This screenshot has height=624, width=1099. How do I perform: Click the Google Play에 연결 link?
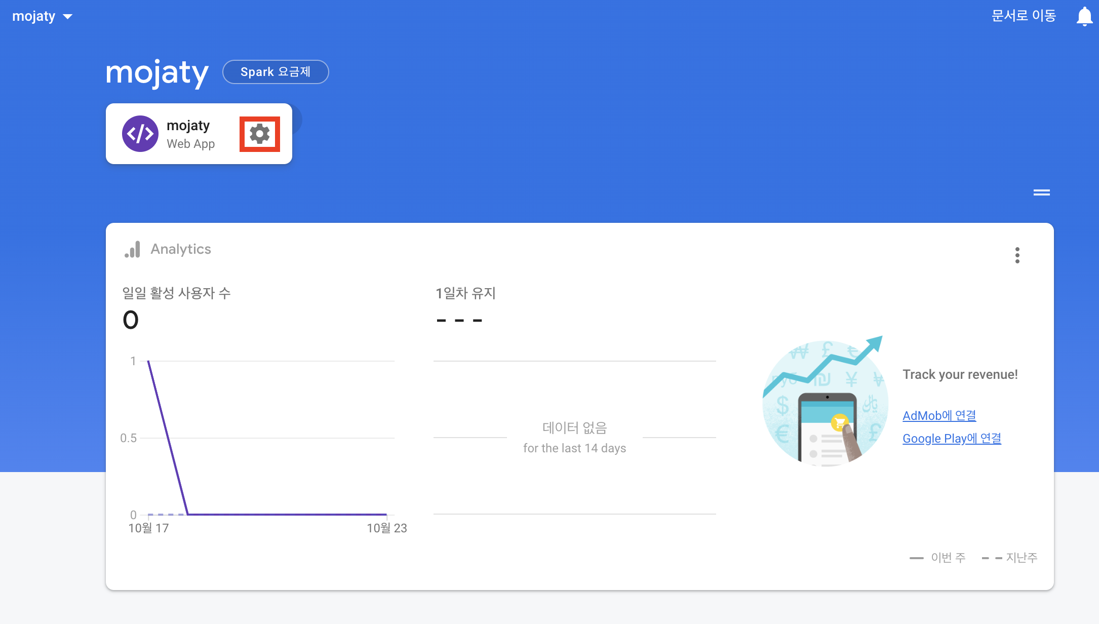[x=952, y=438]
